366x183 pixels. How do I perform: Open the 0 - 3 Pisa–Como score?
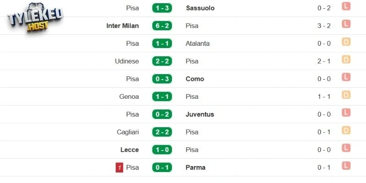(x=162, y=79)
